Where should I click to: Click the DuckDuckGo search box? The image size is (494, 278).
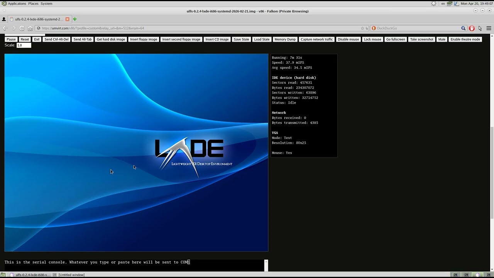418,28
